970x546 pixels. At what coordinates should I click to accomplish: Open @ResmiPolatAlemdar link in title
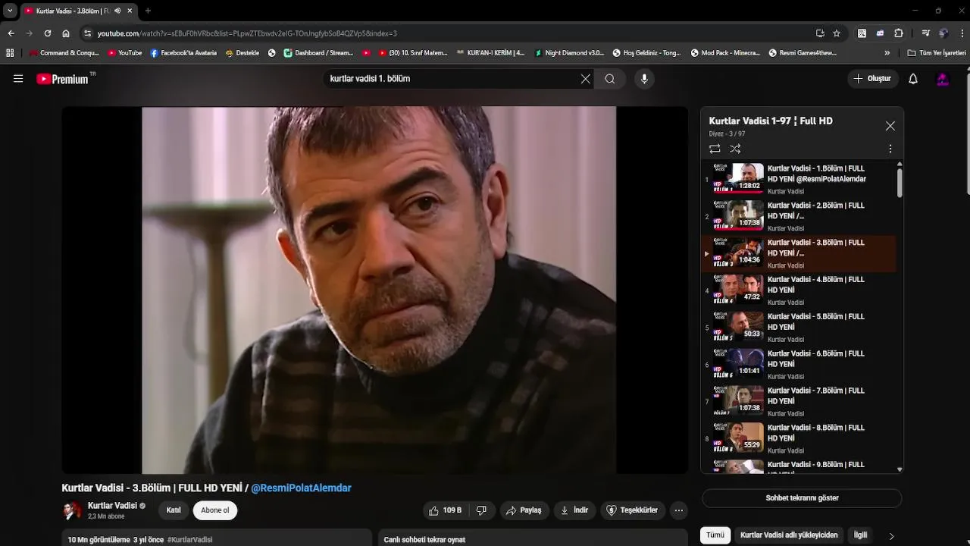pos(301,488)
